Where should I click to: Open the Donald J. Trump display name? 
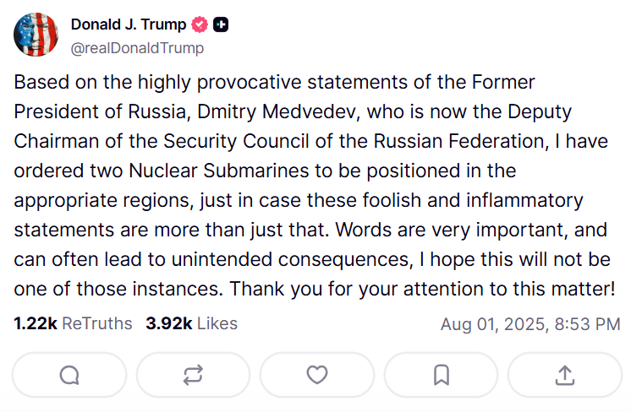point(129,25)
